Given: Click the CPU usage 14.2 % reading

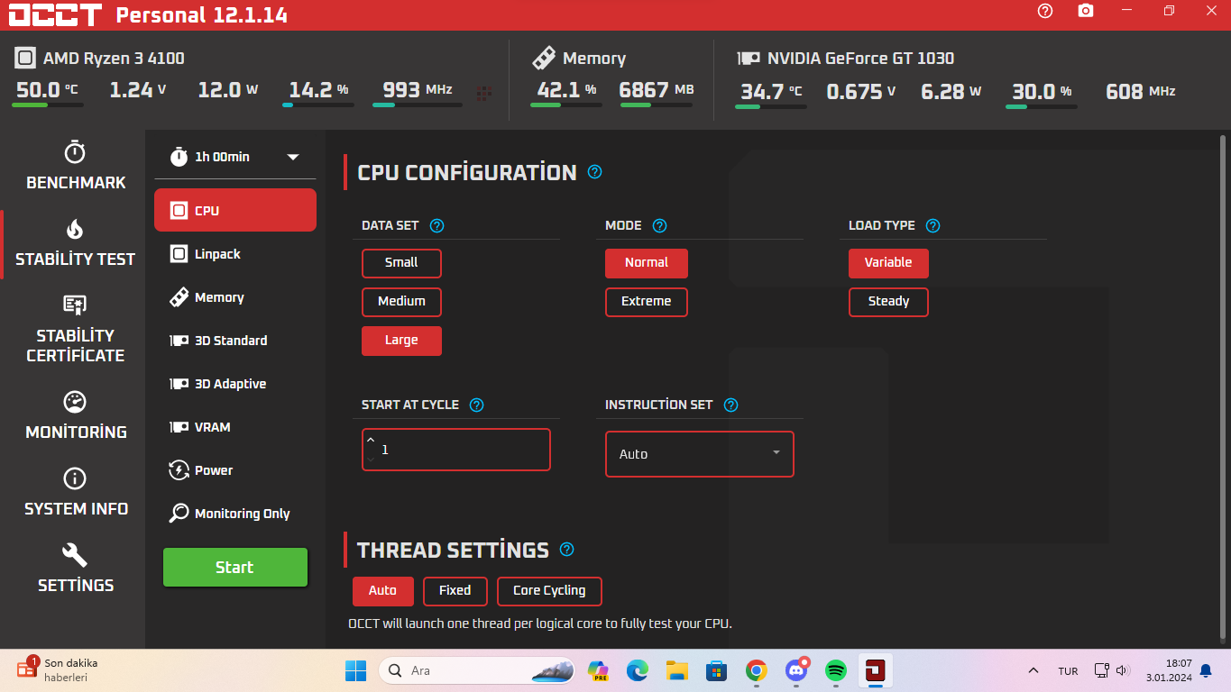Looking at the screenshot, I should pyautogui.click(x=318, y=90).
